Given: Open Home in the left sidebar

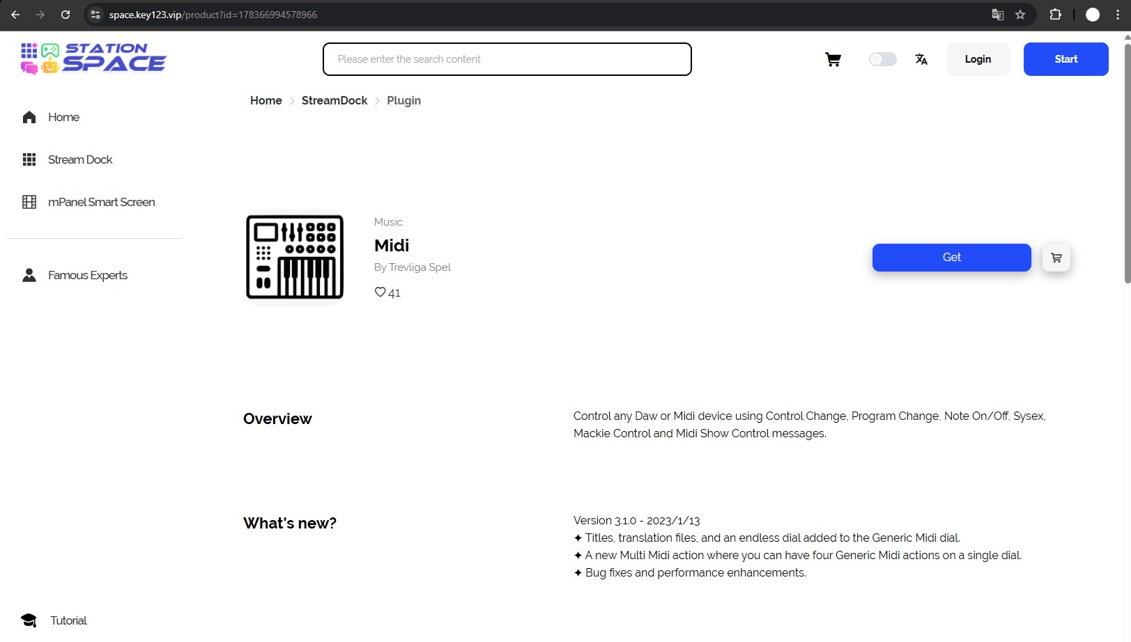Looking at the screenshot, I should pyautogui.click(x=63, y=117).
